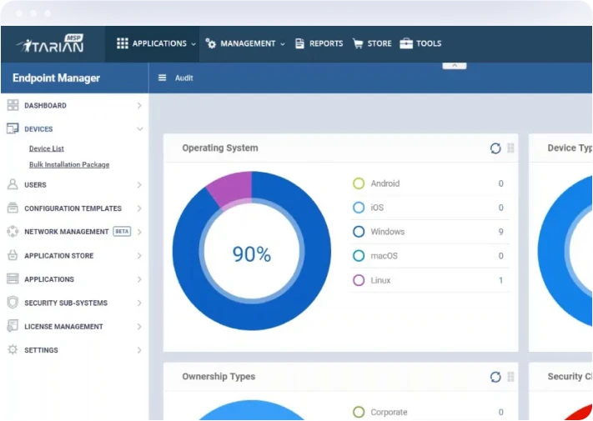Expand the Settings section chevron
The image size is (593, 421).
139,350
